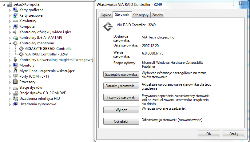The width and height of the screenshot is (250, 142).
Task: Select Kontrolery uniwersalnej magistrali szeregowej label
Action: click(x=56, y=60)
